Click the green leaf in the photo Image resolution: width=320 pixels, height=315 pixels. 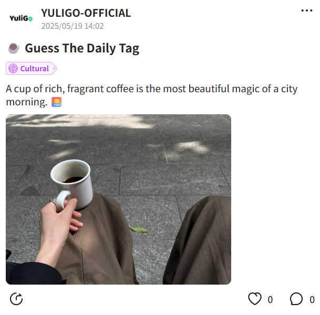pos(139,230)
